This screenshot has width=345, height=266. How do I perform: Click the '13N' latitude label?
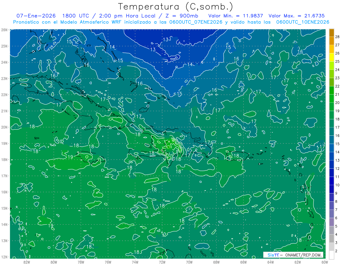coord(4,240)
